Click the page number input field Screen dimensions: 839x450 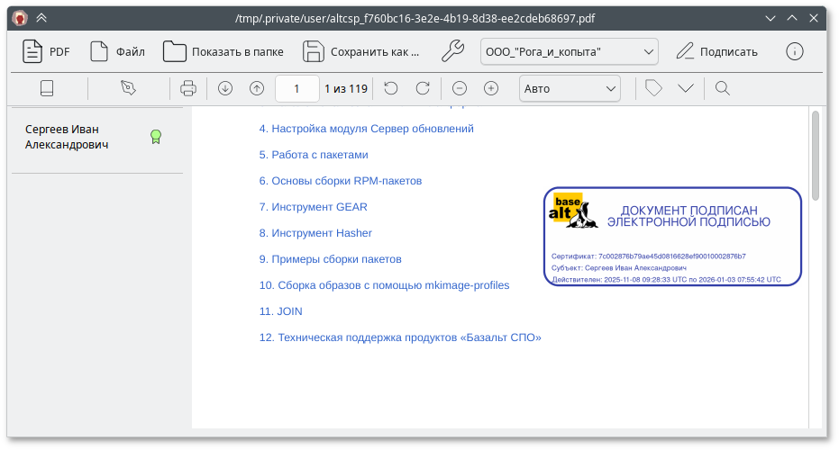click(x=297, y=88)
